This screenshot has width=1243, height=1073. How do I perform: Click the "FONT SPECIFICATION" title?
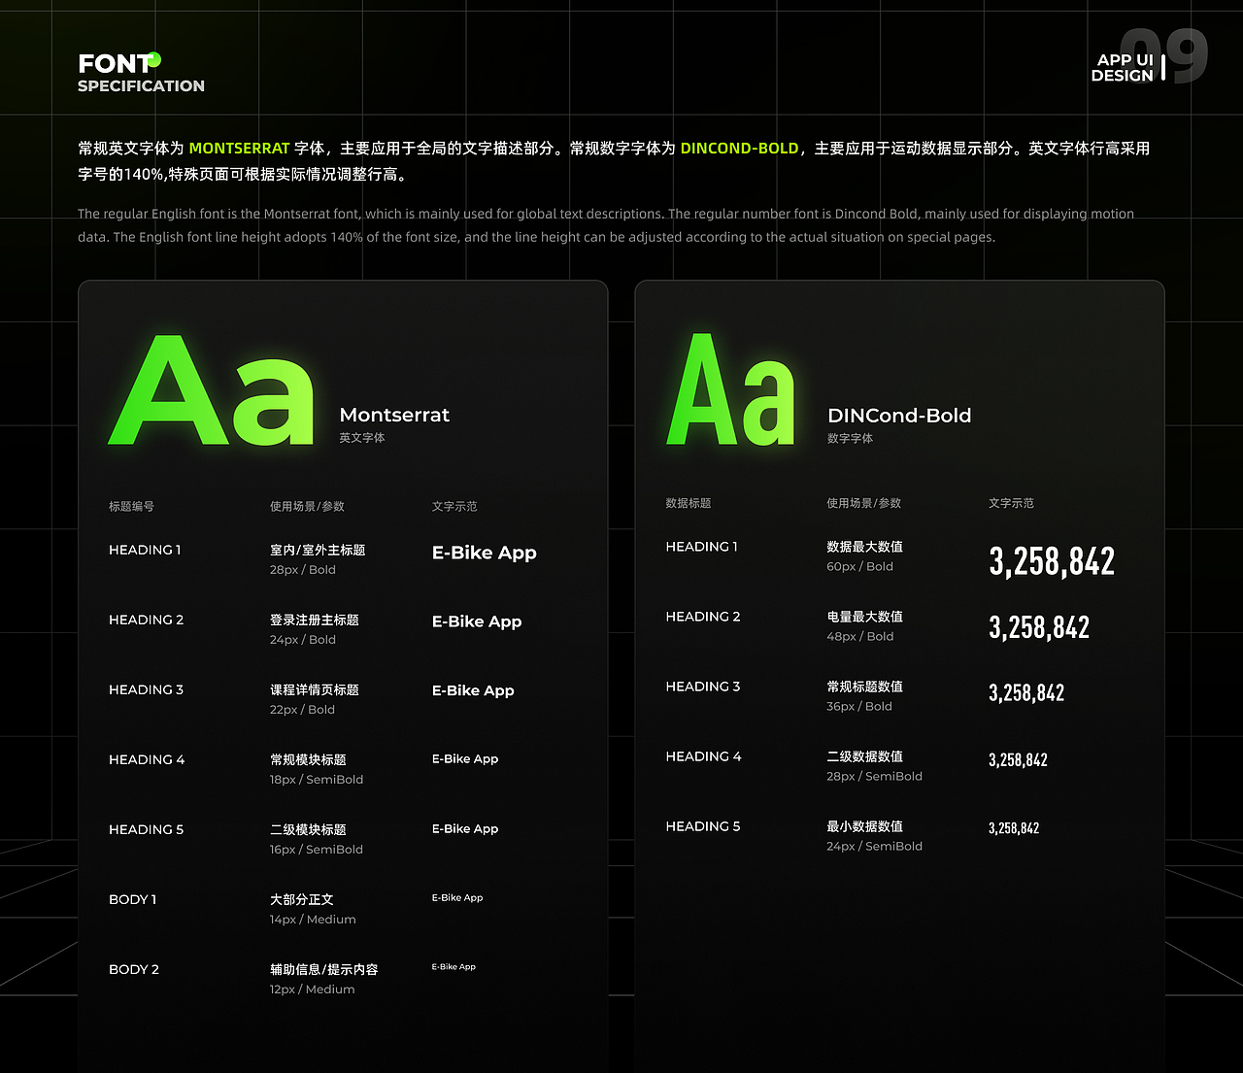click(x=141, y=73)
